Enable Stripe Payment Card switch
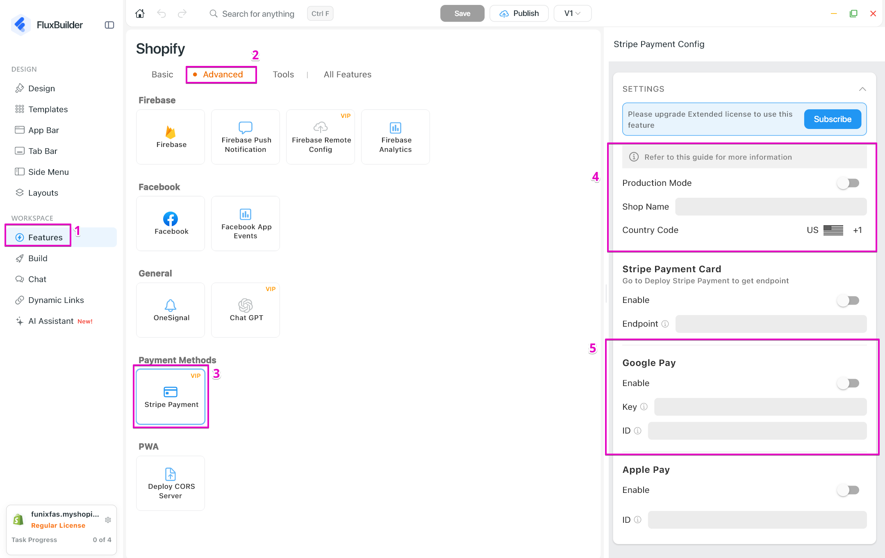The image size is (885, 558). point(848,300)
